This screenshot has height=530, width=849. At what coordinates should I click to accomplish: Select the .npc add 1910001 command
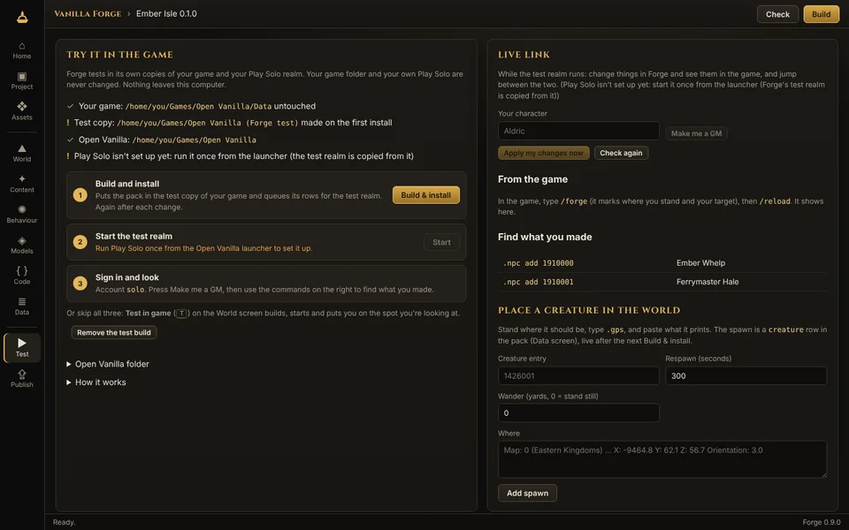tap(539, 282)
